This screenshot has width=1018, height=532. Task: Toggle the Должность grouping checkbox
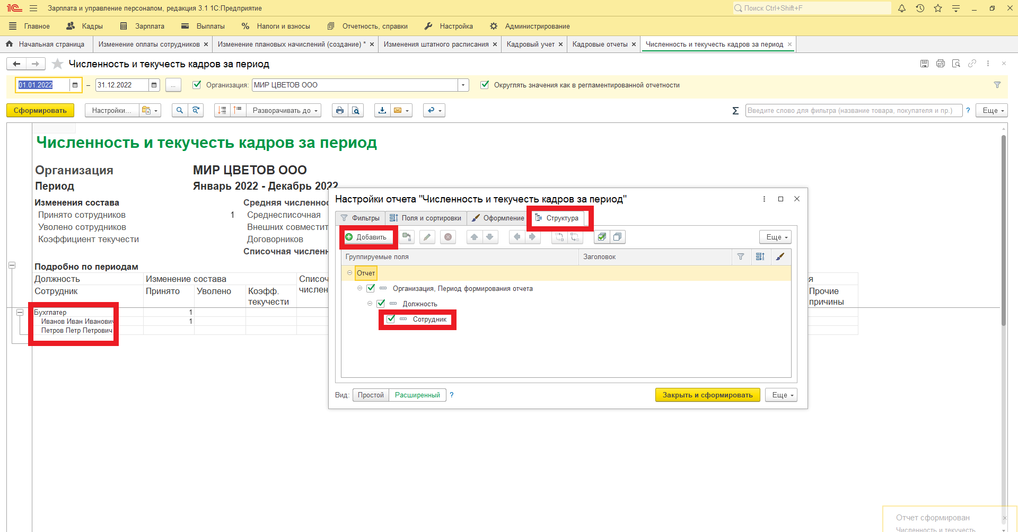click(x=381, y=304)
